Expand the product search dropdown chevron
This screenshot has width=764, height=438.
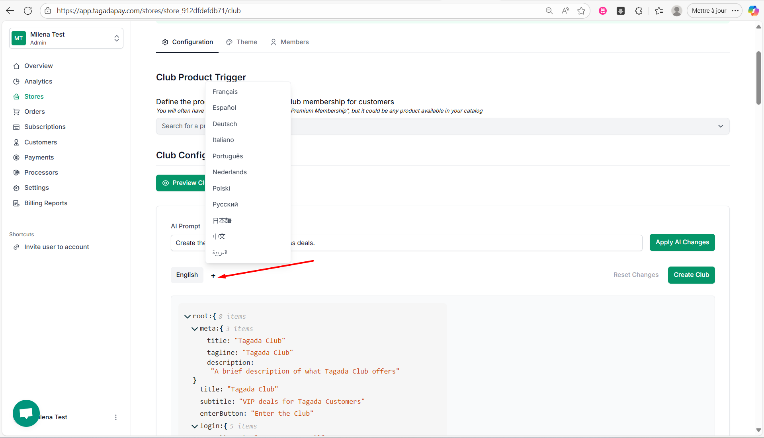[x=721, y=126]
